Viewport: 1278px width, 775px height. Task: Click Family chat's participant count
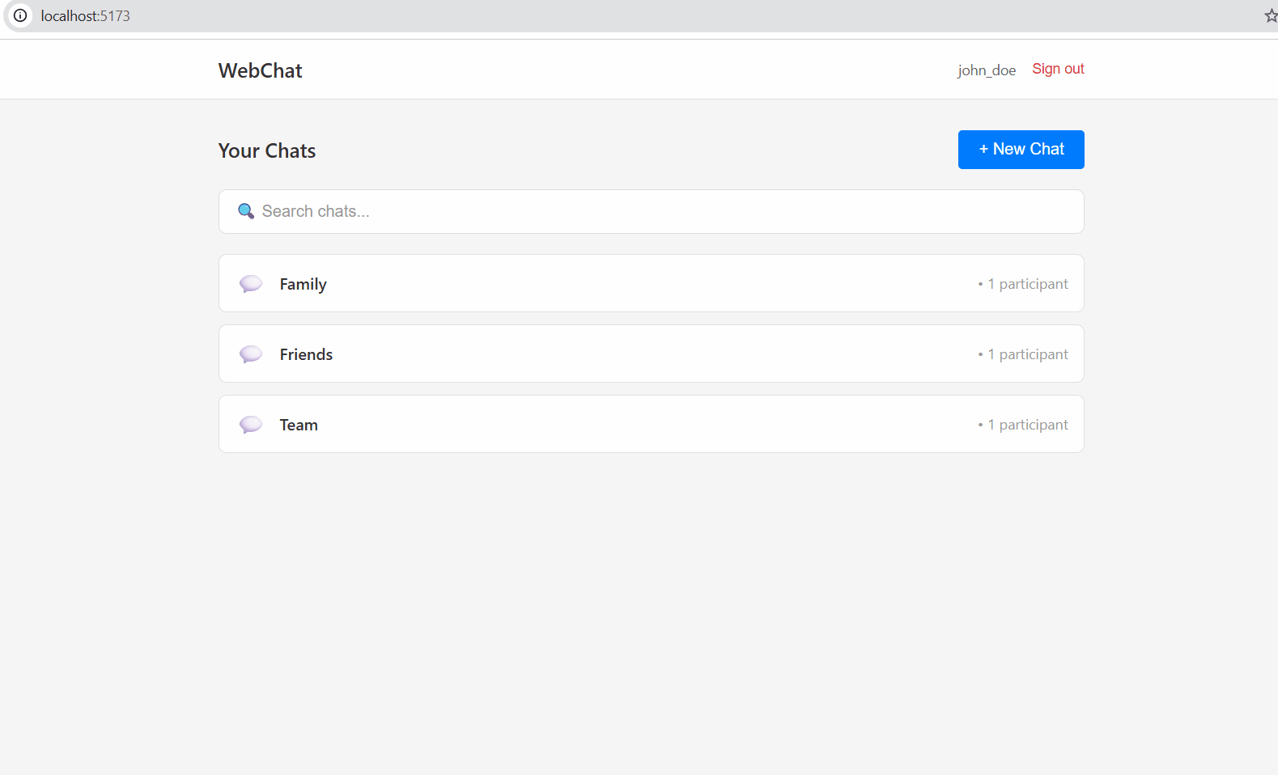click(x=1027, y=284)
